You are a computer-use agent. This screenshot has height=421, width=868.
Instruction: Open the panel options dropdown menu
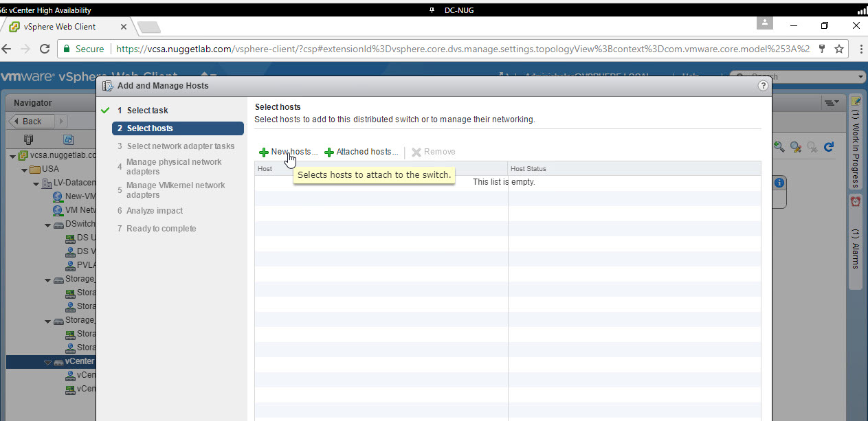[831, 102]
